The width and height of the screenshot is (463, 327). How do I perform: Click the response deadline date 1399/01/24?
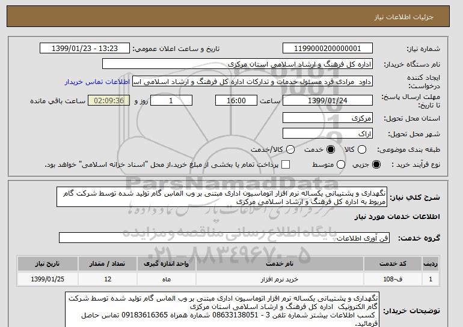point(328,100)
